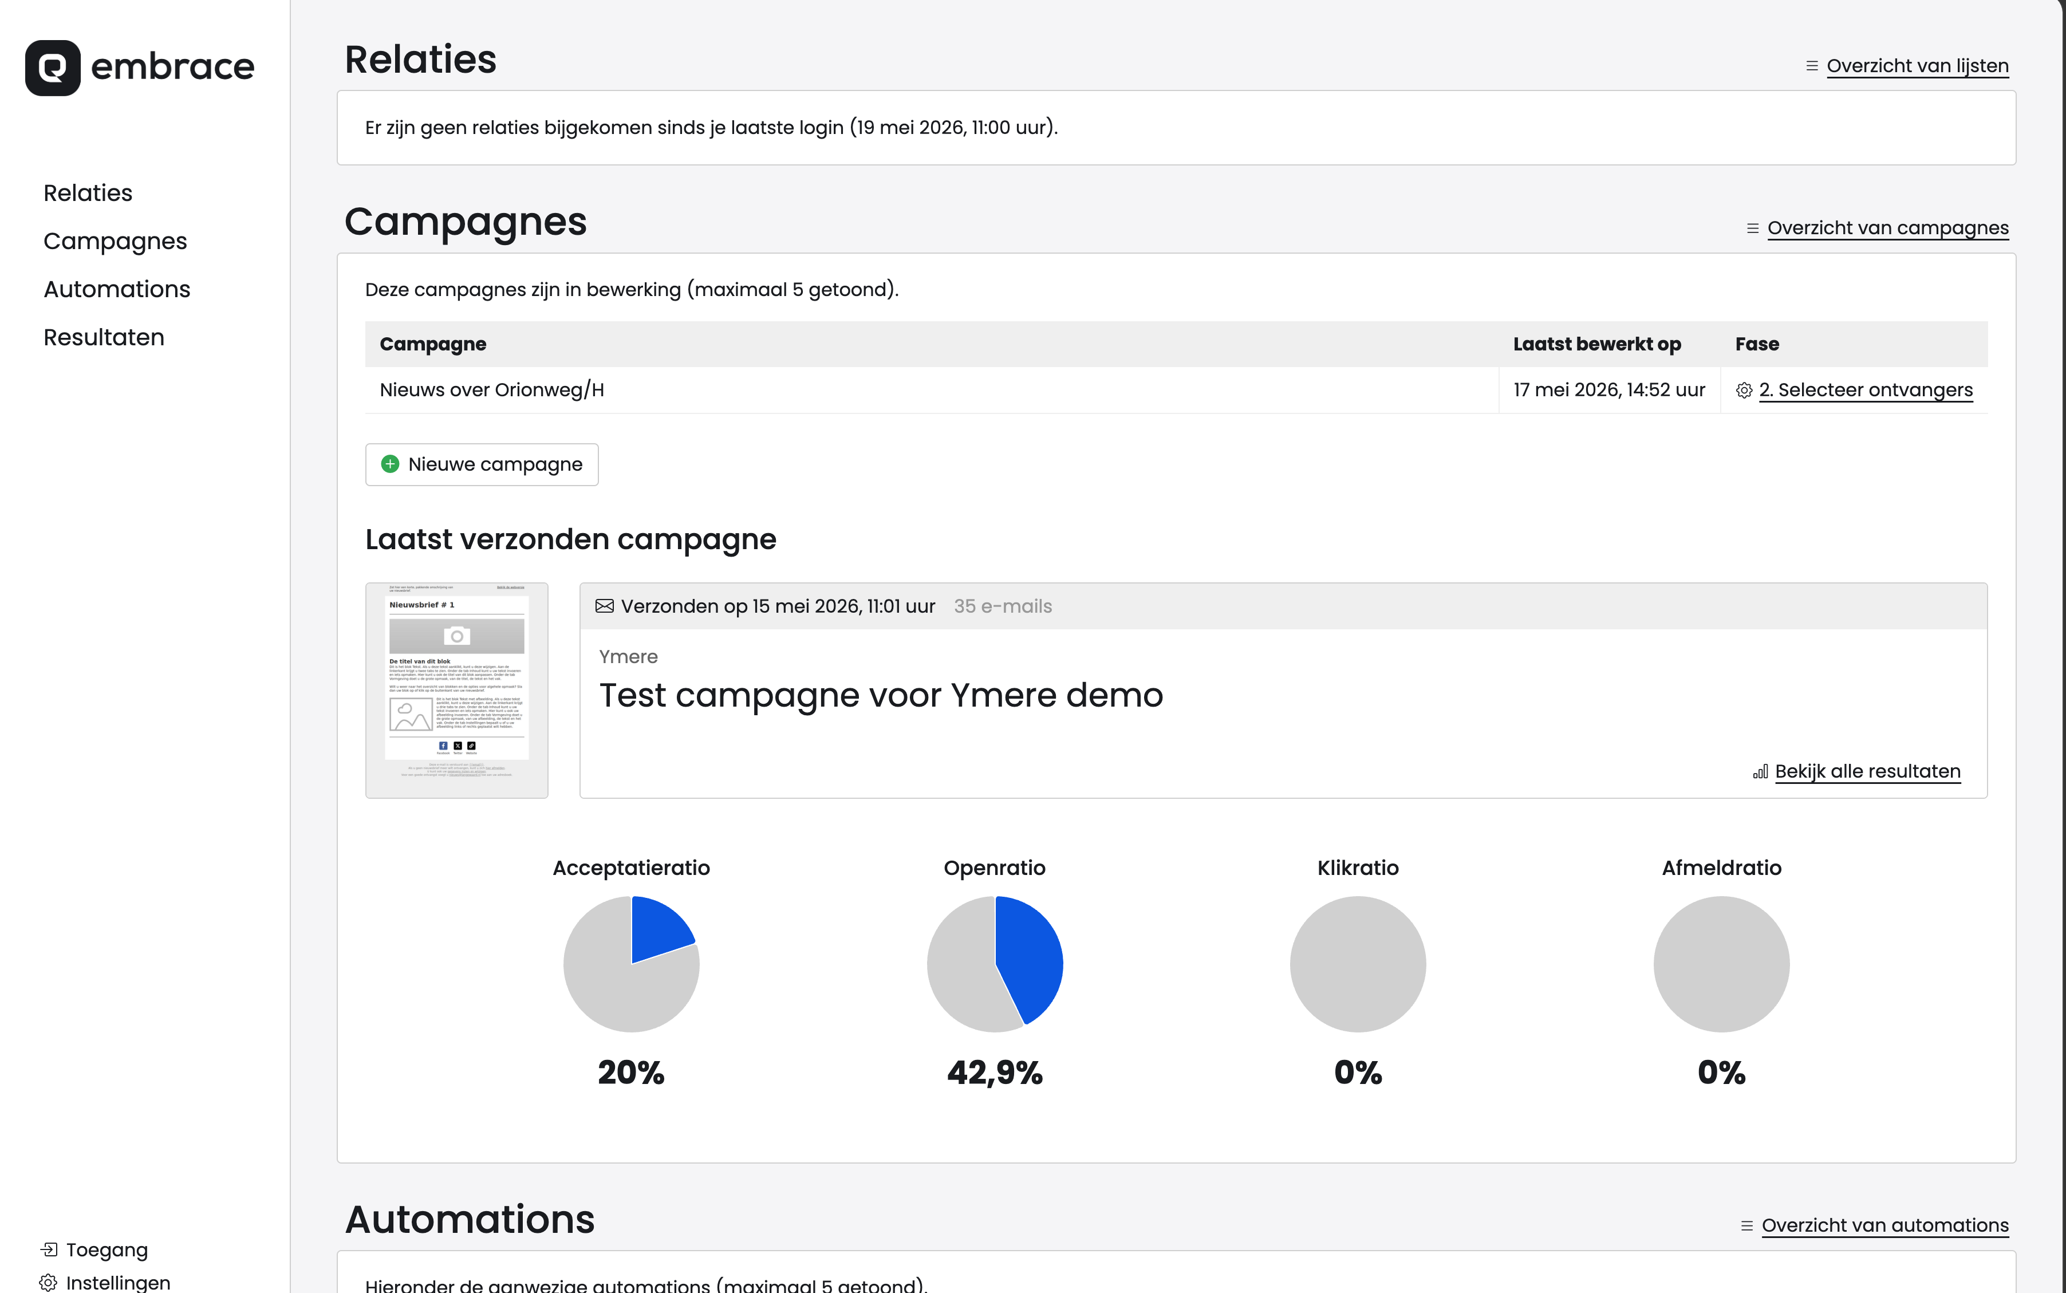Open Overzicht van campagnes link
2066x1293 pixels.
pyautogui.click(x=1887, y=228)
